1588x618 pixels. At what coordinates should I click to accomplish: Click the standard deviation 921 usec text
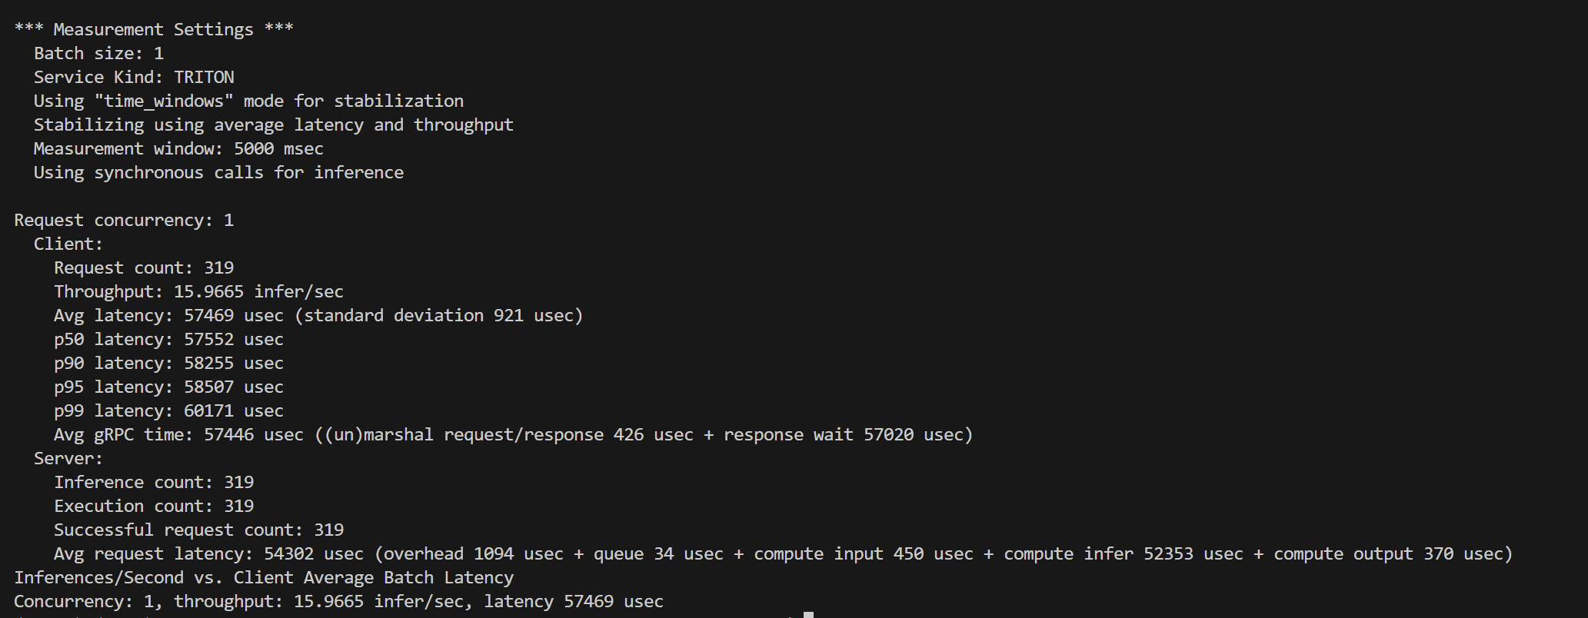tap(438, 316)
